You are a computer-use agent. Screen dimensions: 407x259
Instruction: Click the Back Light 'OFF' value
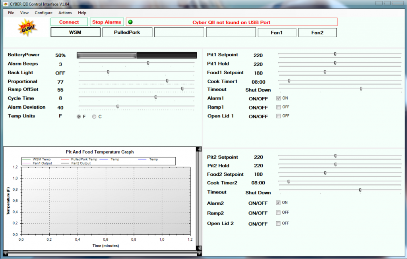pyautogui.click(x=60, y=73)
